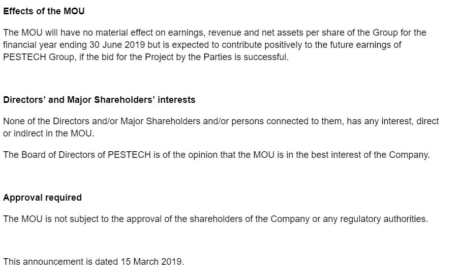The image size is (460, 277).
Task: Click the word 'PESTECH' in the Board of Directors sentence
Action: [x=129, y=155]
